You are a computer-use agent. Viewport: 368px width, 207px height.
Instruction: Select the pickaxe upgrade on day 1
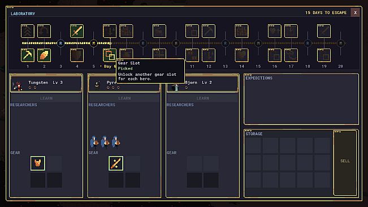[x=28, y=55]
